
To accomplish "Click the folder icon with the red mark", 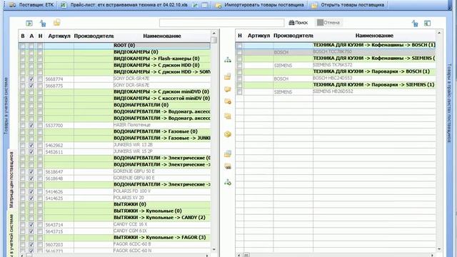I will coord(228,101).
